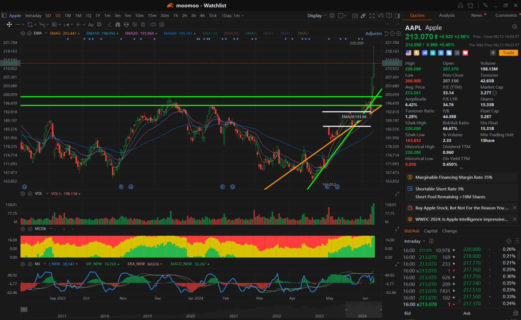Click the pencil draw icon in top toolbar
521x320 pixels.
[363, 16]
